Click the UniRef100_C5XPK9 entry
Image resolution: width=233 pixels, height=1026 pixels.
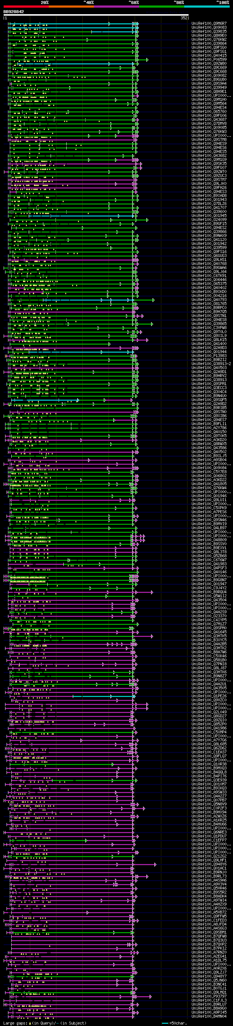[209, 508]
